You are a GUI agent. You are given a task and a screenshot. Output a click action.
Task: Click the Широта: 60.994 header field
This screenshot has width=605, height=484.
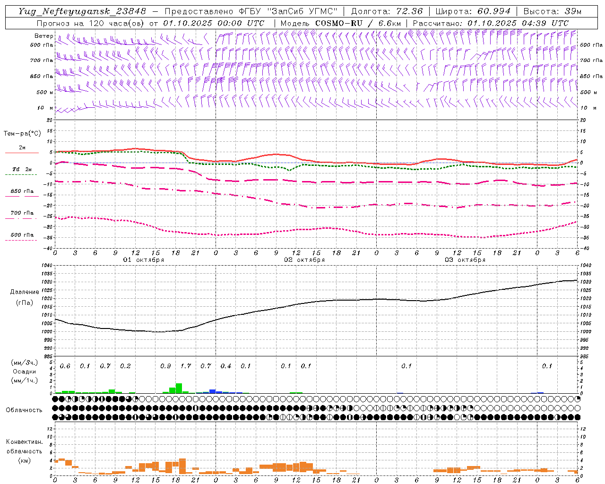[x=473, y=11]
